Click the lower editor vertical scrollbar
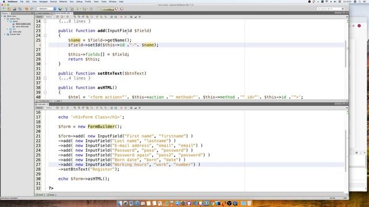Image resolution: width=369 pixels, height=207 pixels. point(346,151)
